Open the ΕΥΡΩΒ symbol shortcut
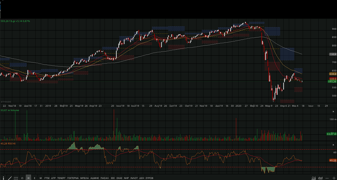The height and width of the screenshot is (180, 337). pos(149,178)
